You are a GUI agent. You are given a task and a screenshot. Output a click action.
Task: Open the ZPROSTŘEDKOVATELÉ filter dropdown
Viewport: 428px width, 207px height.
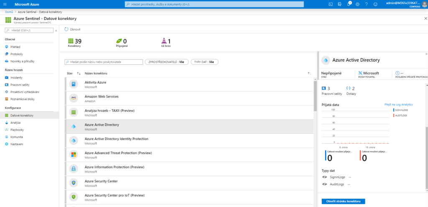166,62
